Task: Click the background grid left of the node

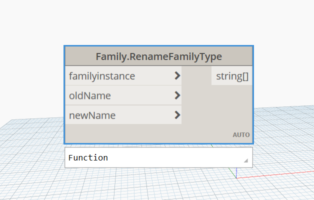Action: (x=30, y=150)
